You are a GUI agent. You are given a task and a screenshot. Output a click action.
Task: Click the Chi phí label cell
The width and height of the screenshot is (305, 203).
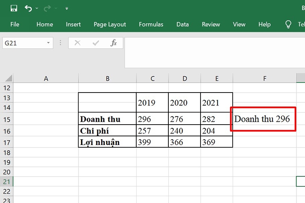tap(107, 131)
